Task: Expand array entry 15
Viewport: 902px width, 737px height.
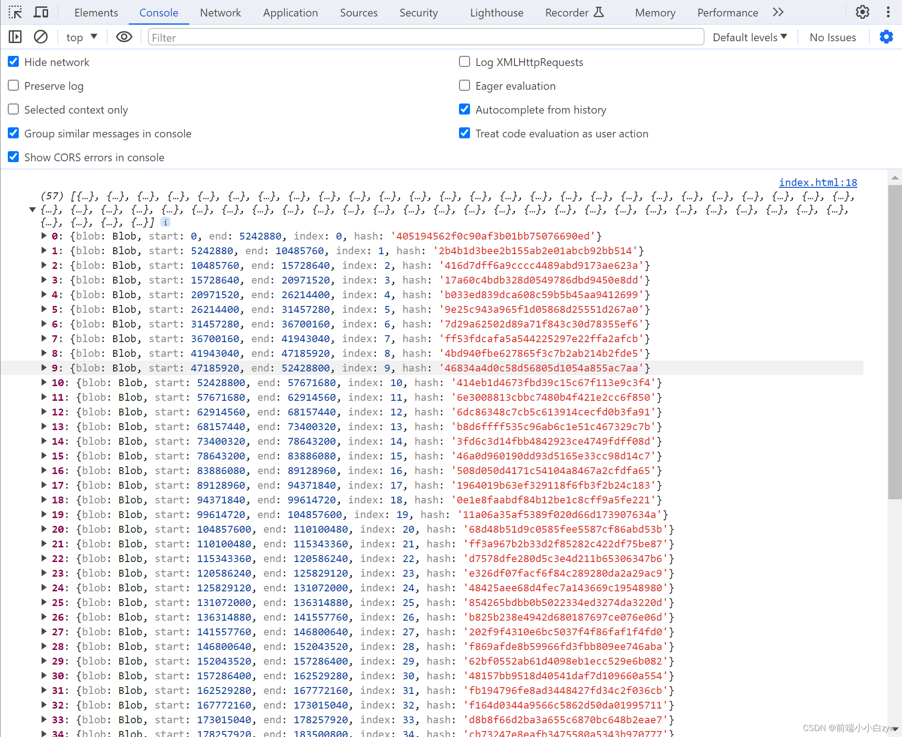Action: pos(44,456)
